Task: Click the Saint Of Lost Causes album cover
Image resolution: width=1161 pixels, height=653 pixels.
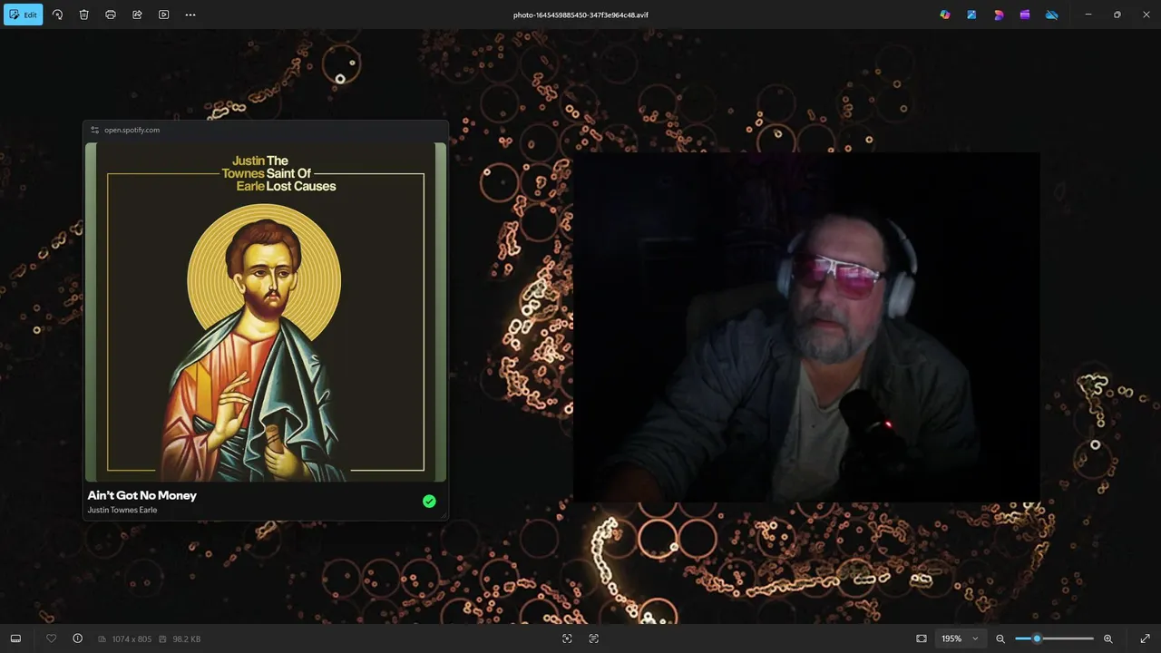Action: pyautogui.click(x=266, y=312)
